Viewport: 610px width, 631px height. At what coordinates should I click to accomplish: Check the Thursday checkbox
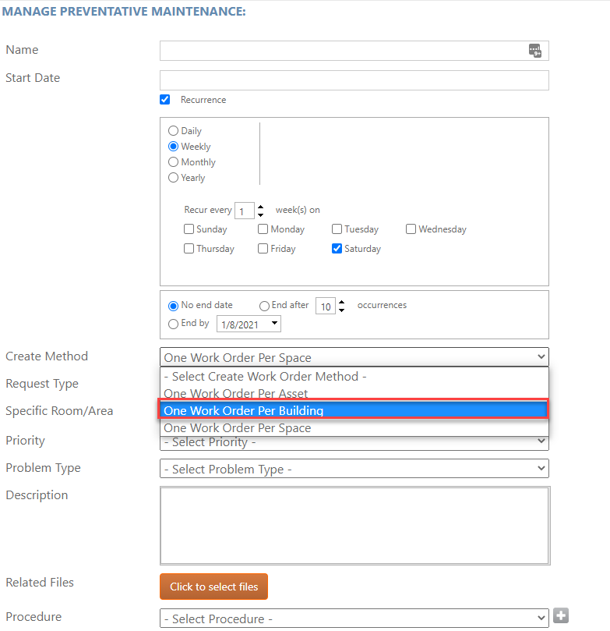coord(189,248)
